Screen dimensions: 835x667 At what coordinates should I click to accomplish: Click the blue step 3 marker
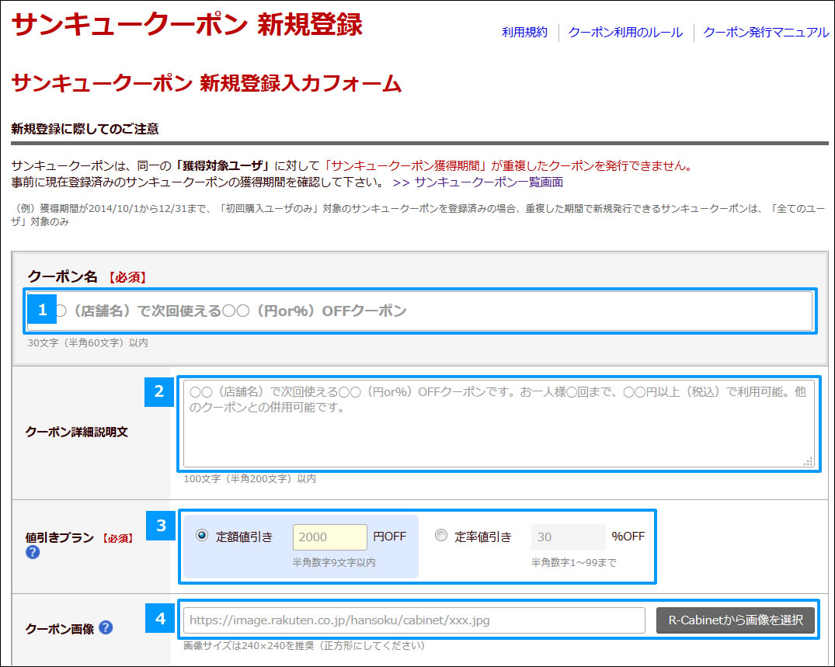(x=159, y=524)
